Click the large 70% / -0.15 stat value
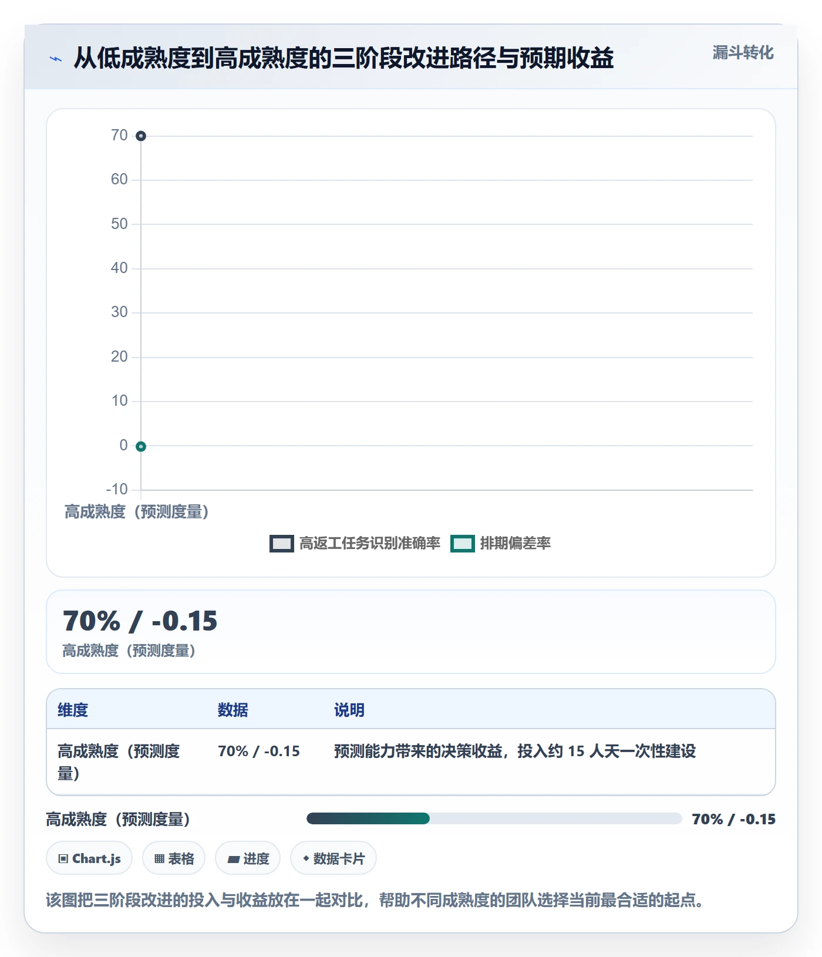This screenshot has height=957, width=822. tap(140, 621)
